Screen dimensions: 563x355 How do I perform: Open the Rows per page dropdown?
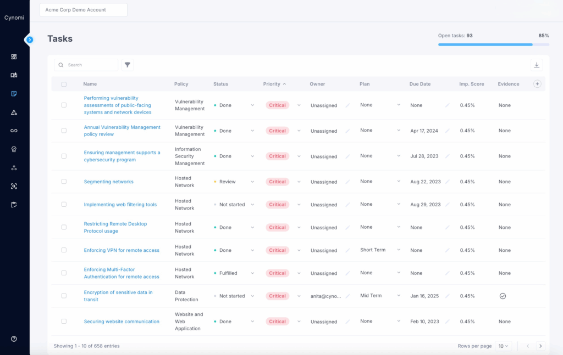pos(503,346)
